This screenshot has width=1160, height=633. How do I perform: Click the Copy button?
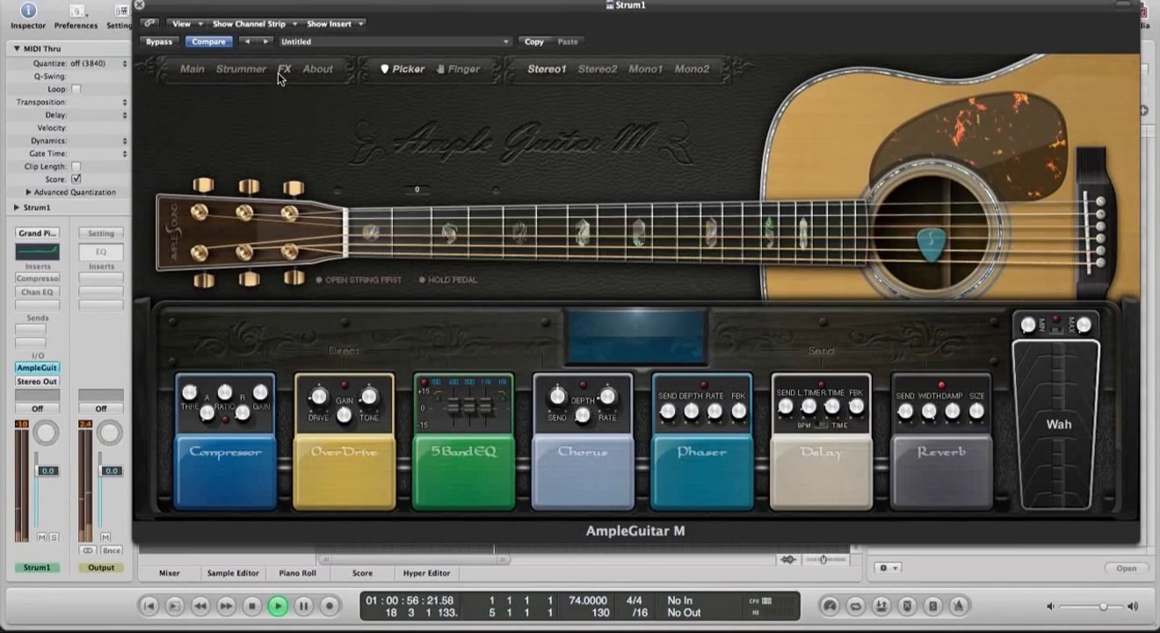click(x=534, y=41)
